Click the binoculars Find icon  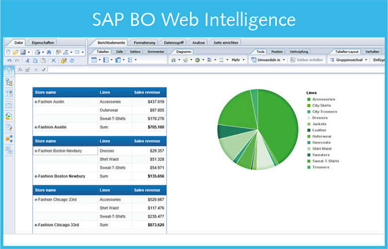(49, 52)
